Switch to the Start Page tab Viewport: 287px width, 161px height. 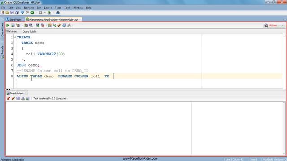13,20
